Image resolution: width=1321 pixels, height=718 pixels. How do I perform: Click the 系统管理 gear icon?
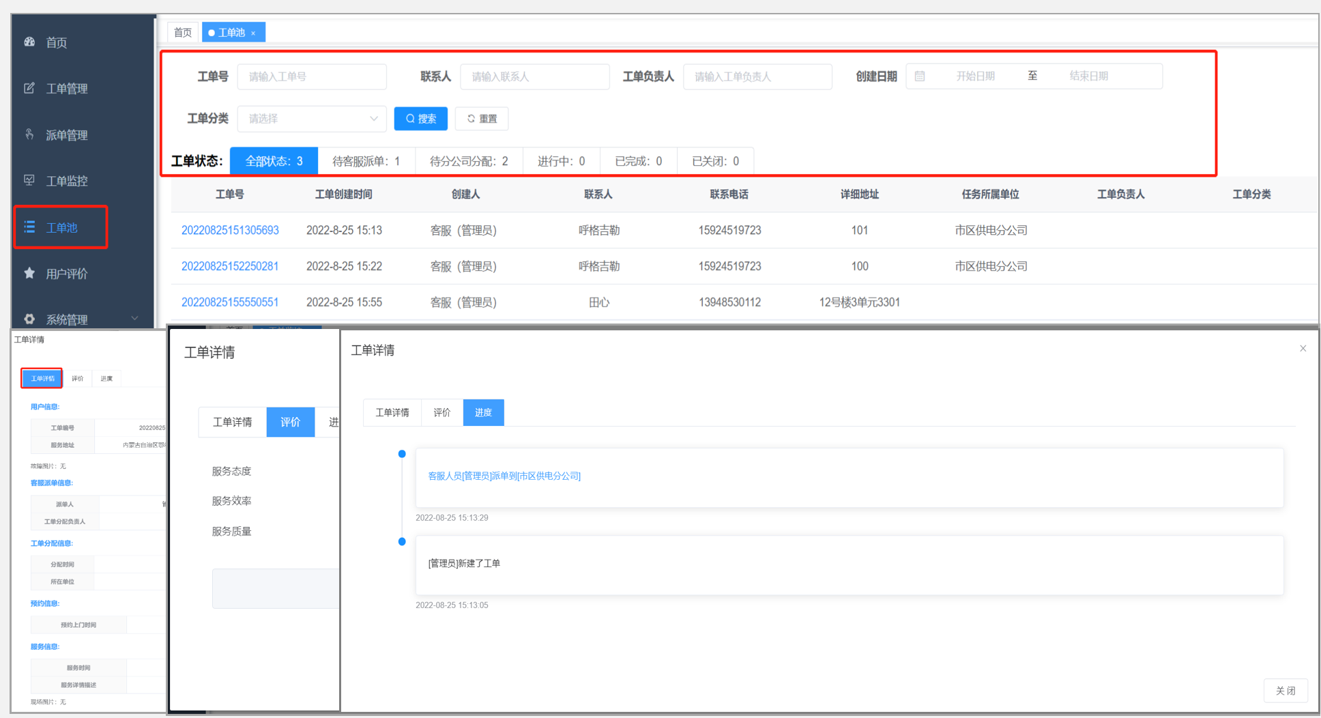tap(29, 319)
